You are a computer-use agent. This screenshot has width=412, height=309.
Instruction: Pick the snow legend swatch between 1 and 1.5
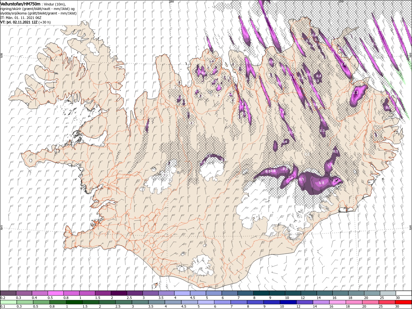tap(87, 293)
